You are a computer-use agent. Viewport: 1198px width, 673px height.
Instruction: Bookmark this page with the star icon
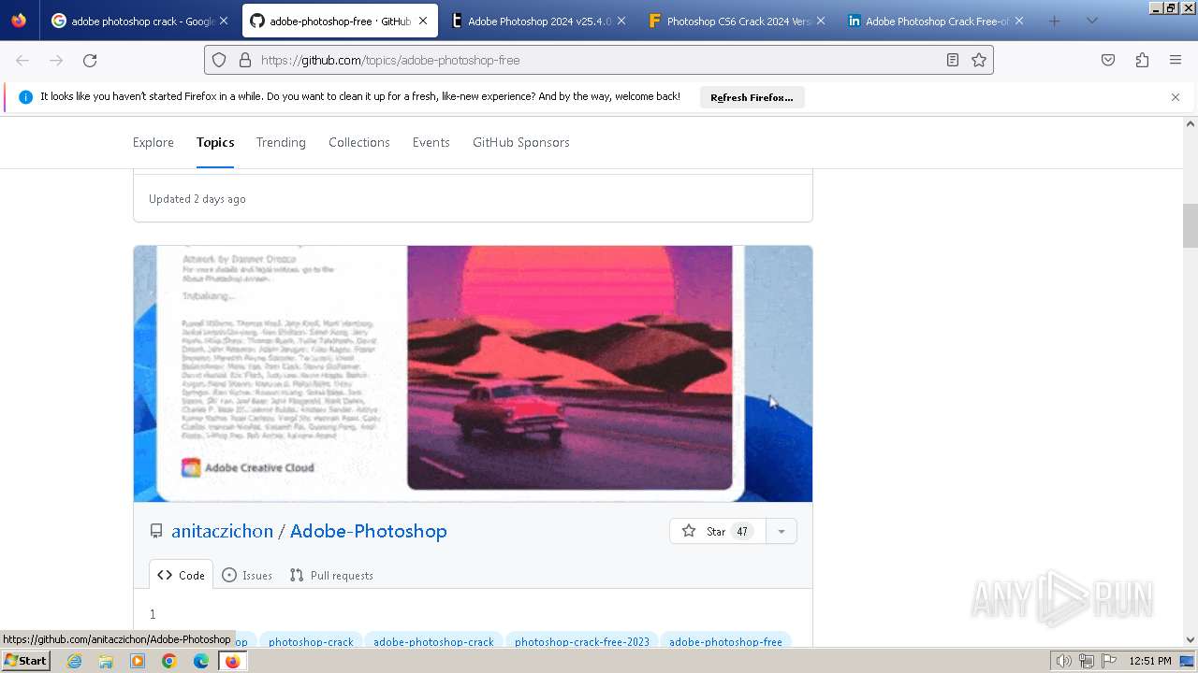pyautogui.click(x=979, y=60)
